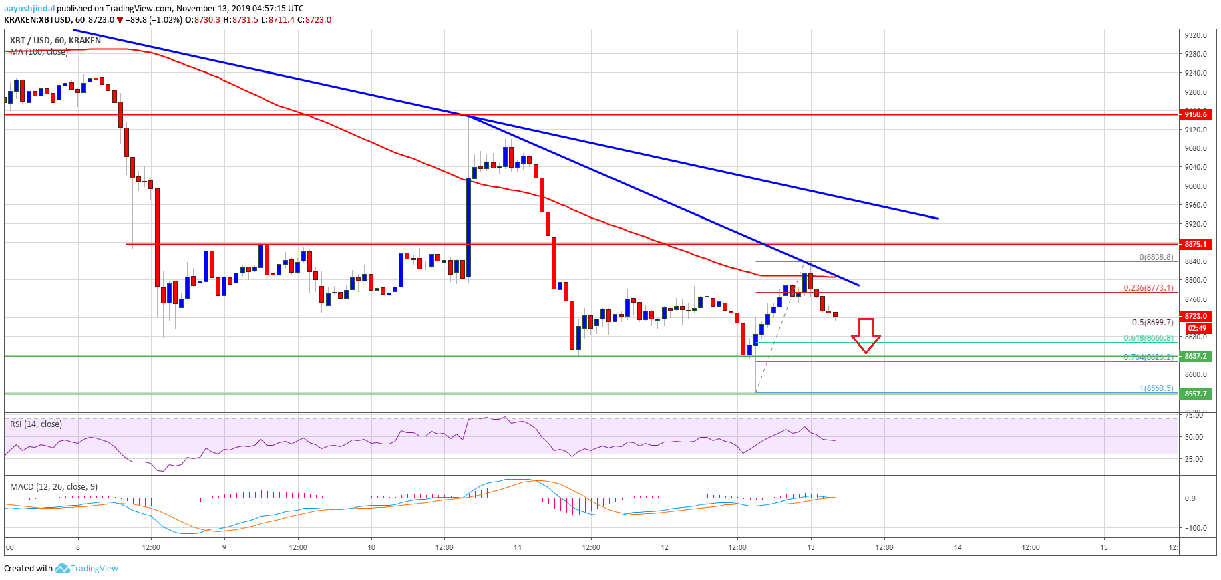Click the XBT / USD, 60, KRAKEN legend
This screenshot has height=580, width=1221.
coord(55,41)
